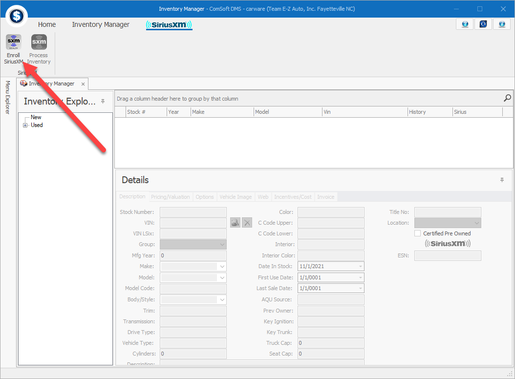Click the Process Inventory sxm icon
Screen dimensions: 515x379
coord(39,42)
